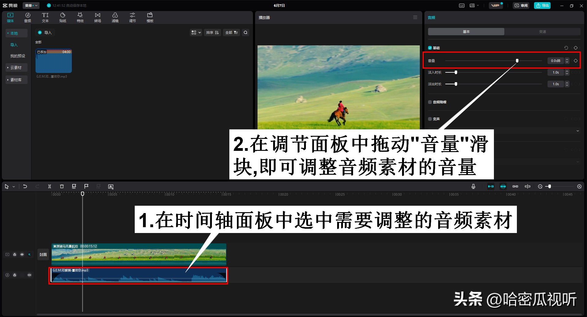The width and height of the screenshot is (587, 317).
Task: Click the undo icon above the timeline
Action: point(25,186)
